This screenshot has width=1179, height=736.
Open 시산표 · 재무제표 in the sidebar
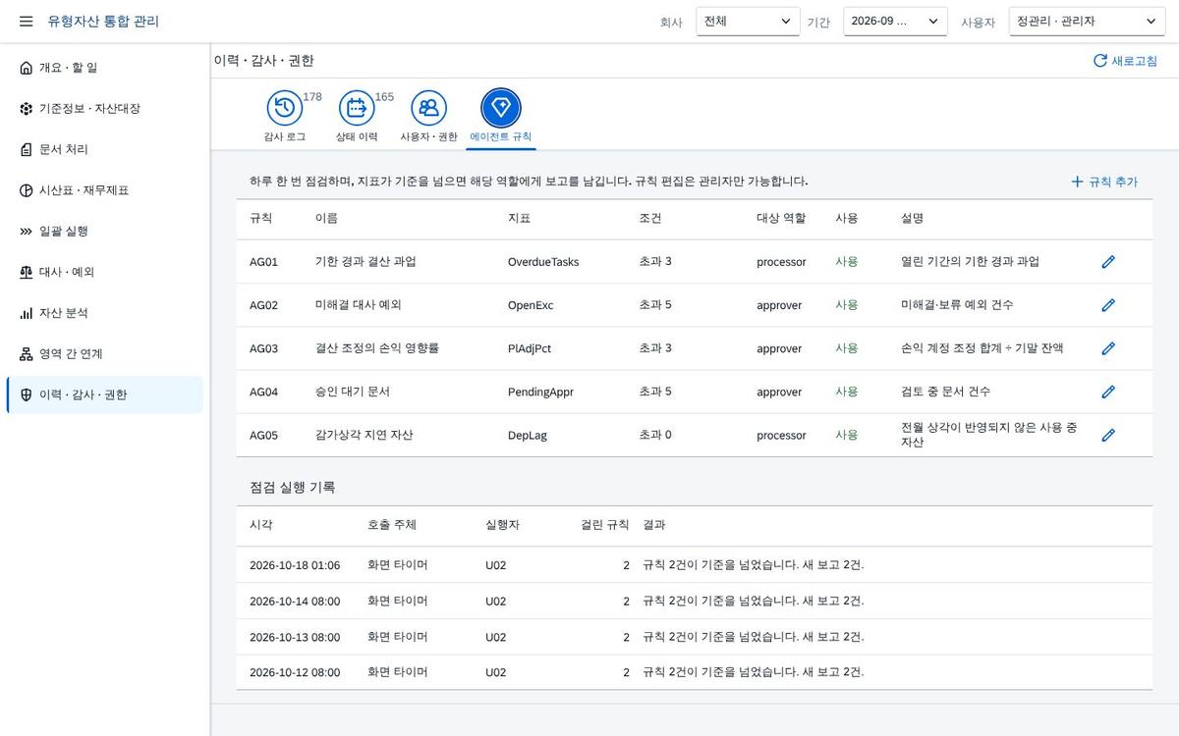(84, 190)
